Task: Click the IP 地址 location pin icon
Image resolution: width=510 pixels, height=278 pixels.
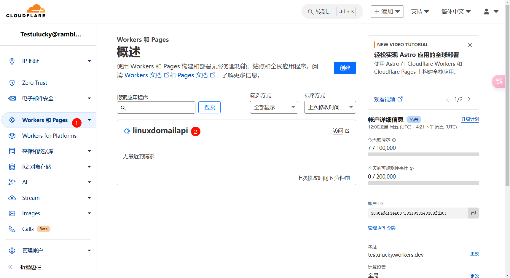Action: tap(12, 61)
